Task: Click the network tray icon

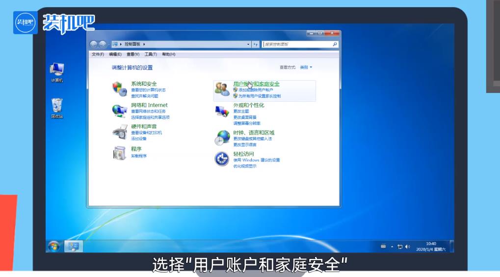Action: (400, 247)
